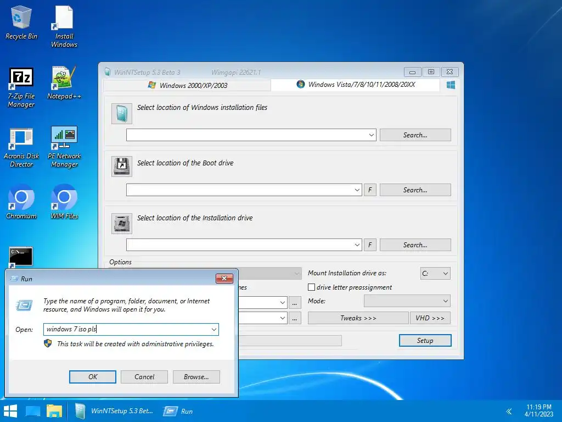Image resolution: width=562 pixels, height=422 pixels.
Task: Show hidden tray icons chevron
Action: click(x=509, y=411)
